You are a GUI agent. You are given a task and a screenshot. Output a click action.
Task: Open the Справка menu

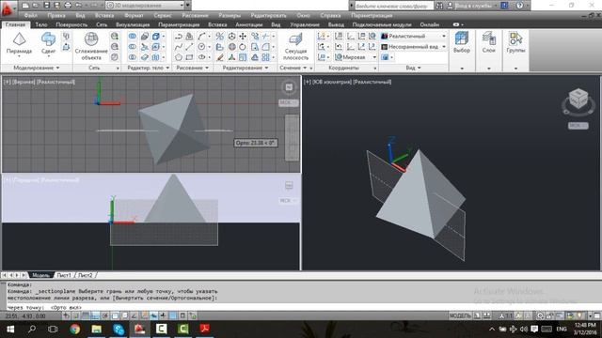coord(330,16)
